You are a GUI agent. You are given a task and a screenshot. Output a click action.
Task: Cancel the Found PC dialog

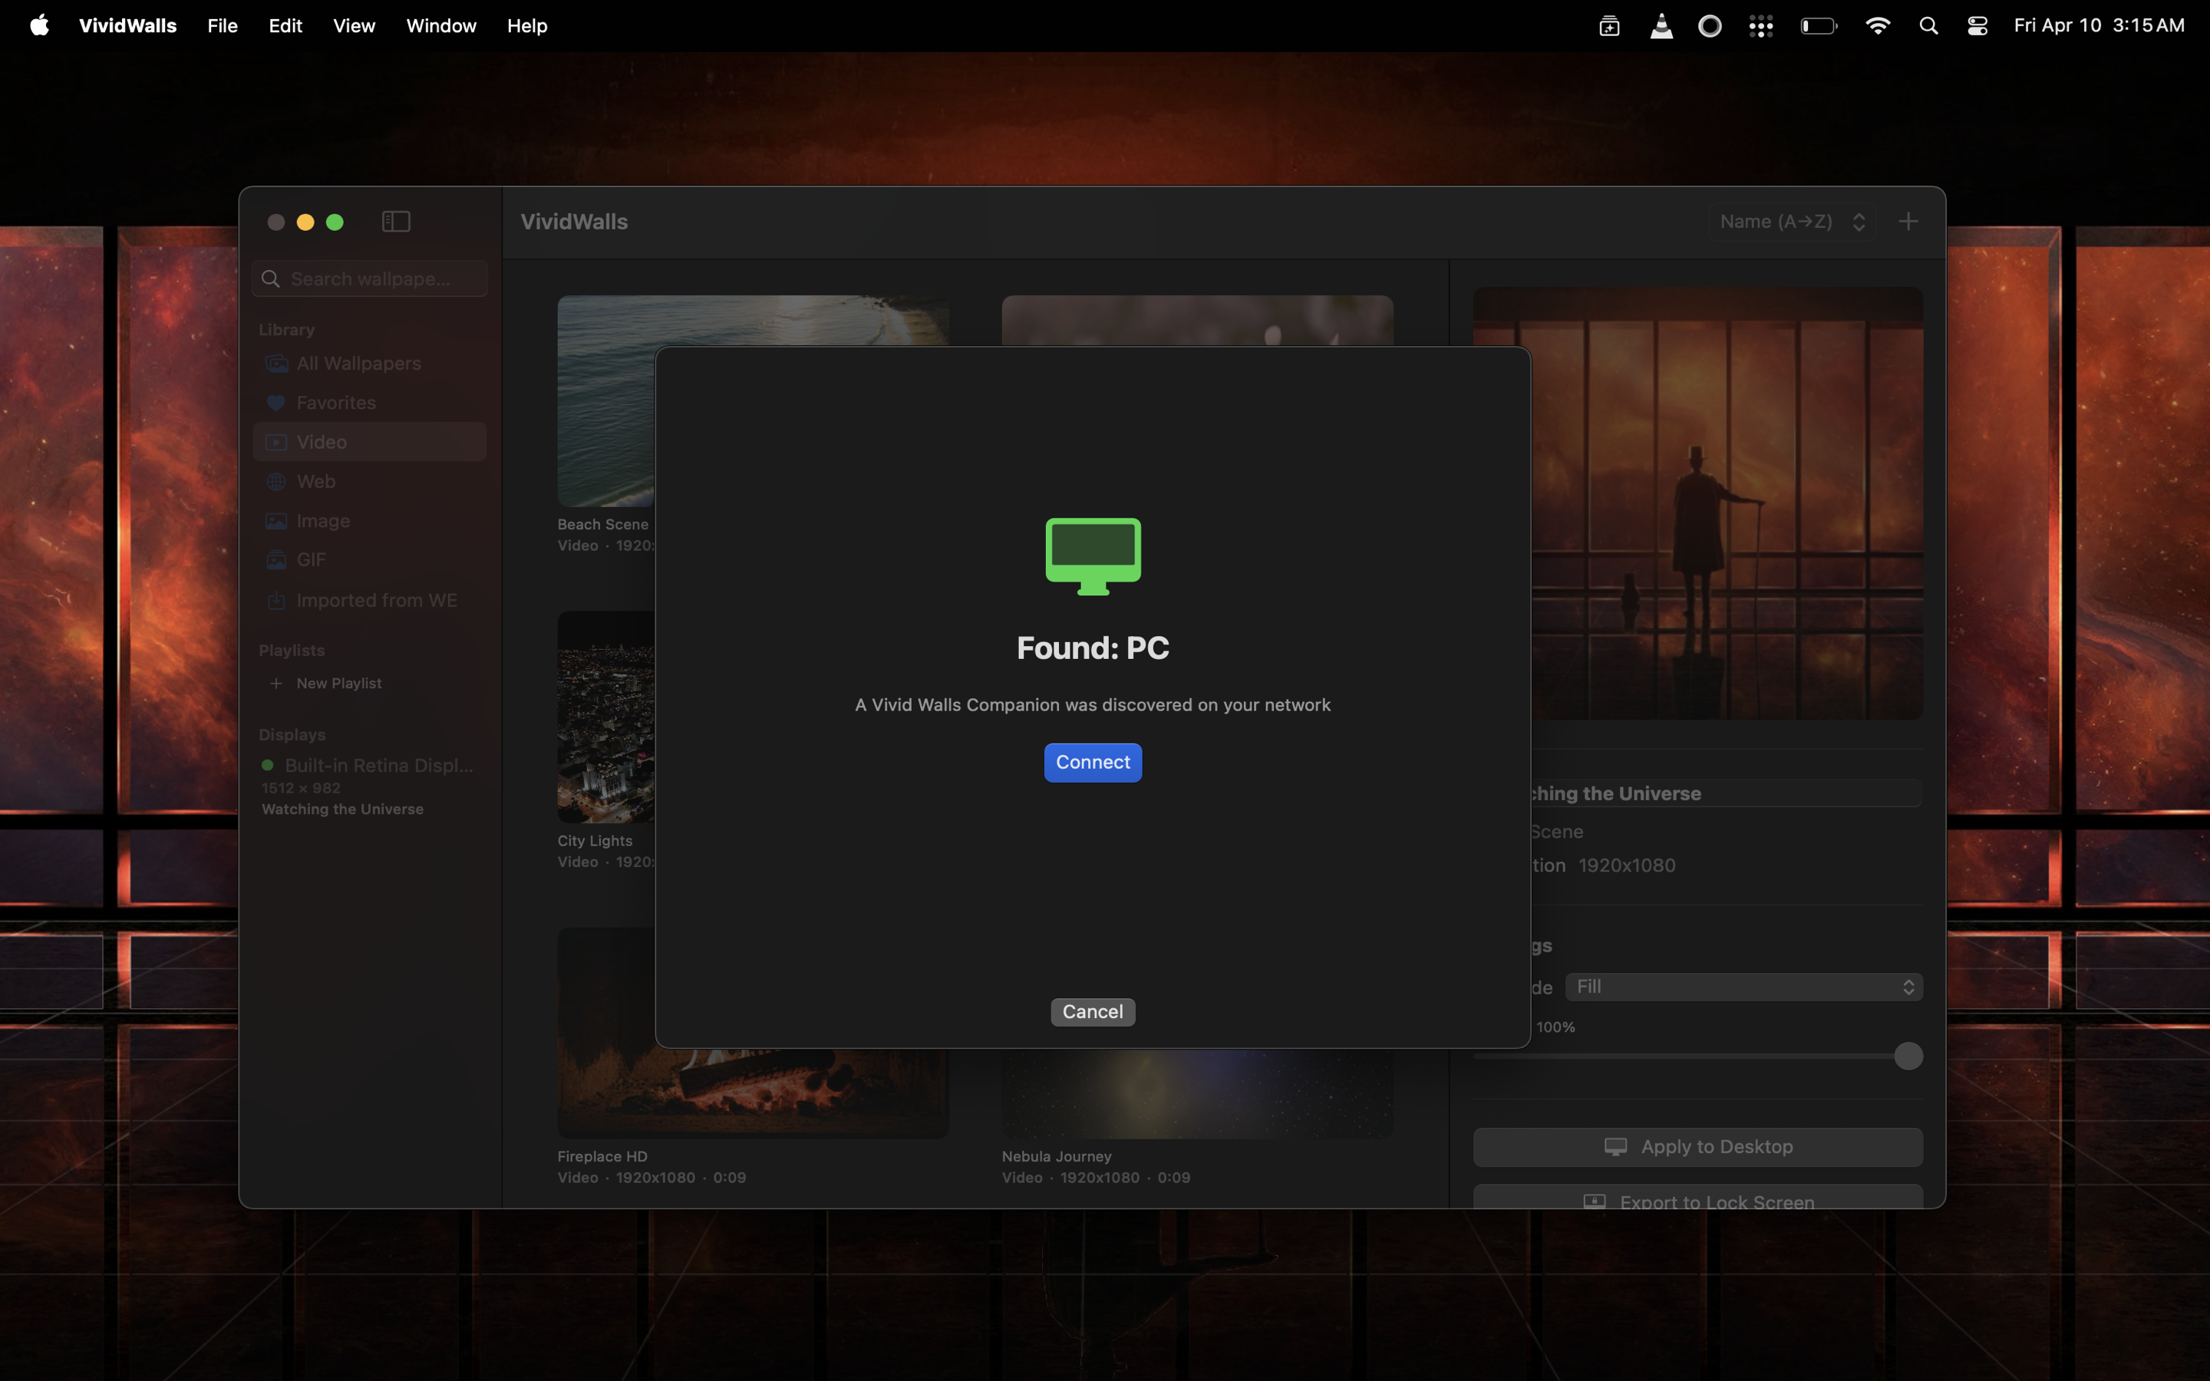pos(1092,1011)
